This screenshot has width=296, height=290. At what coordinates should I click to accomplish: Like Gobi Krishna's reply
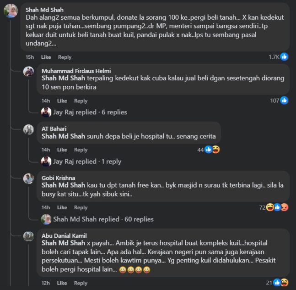click(62, 207)
